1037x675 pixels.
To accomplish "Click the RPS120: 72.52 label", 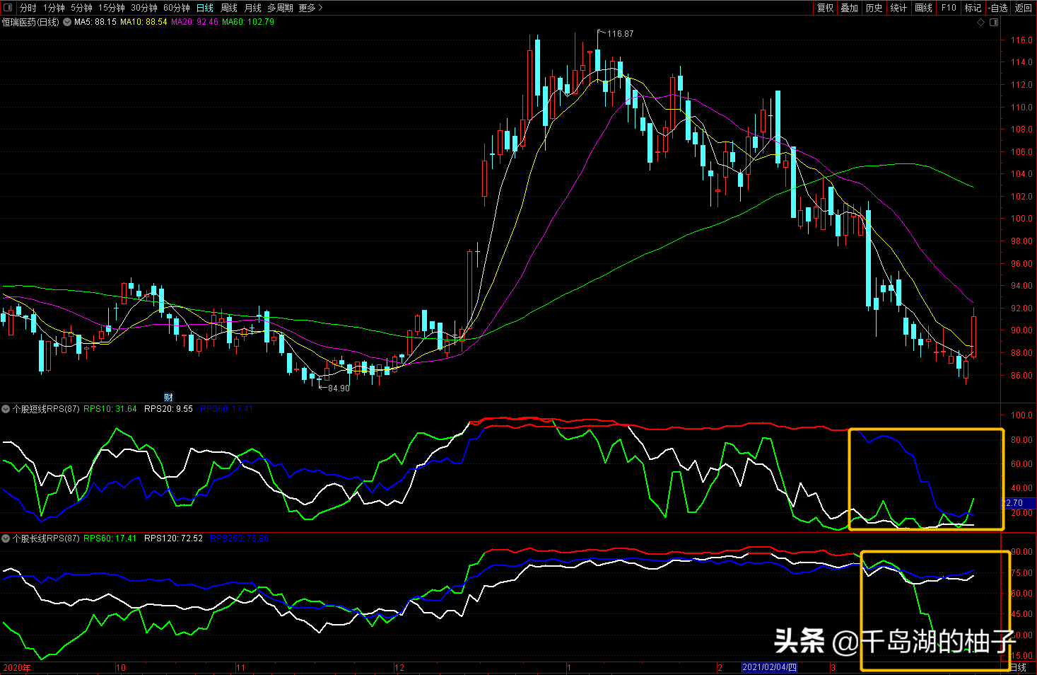I will click(173, 538).
